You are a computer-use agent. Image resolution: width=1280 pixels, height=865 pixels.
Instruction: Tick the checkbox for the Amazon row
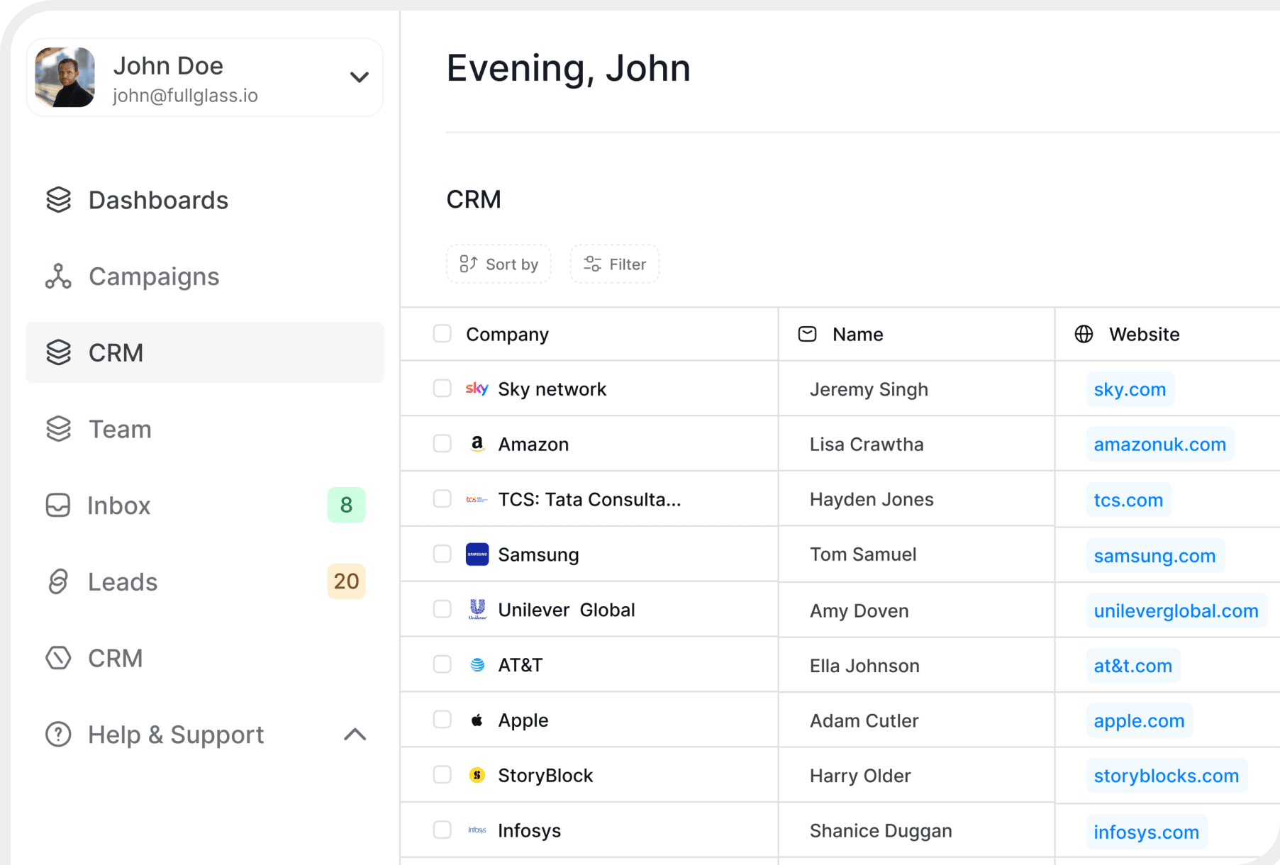click(442, 443)
